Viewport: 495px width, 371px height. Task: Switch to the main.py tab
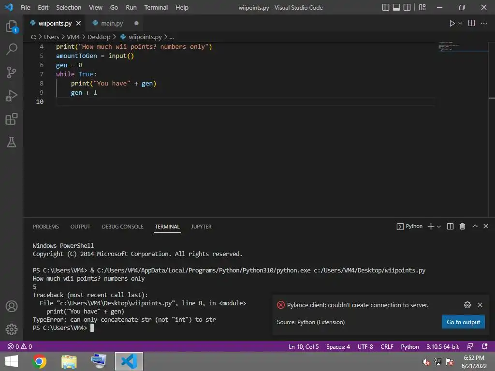(x=112, y=23)
